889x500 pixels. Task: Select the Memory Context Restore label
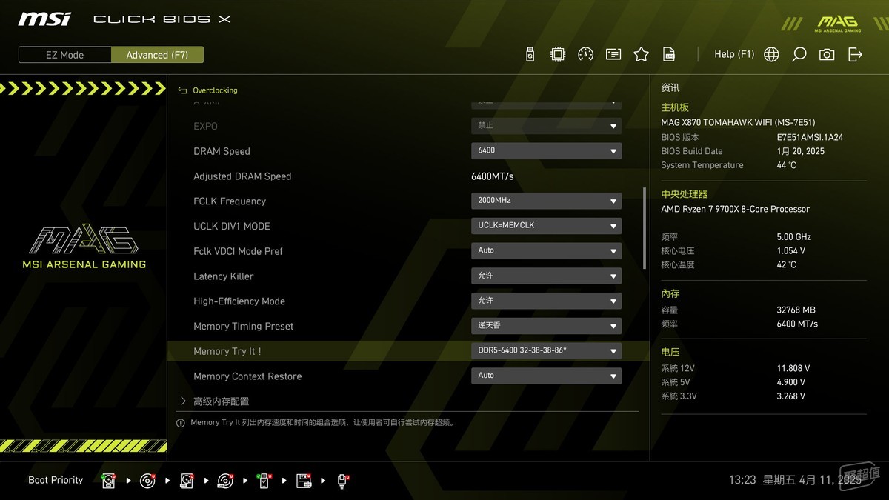click(247, 376)
